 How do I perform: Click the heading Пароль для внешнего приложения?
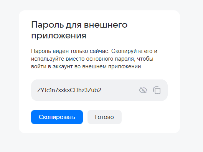[x=79, y=30]
